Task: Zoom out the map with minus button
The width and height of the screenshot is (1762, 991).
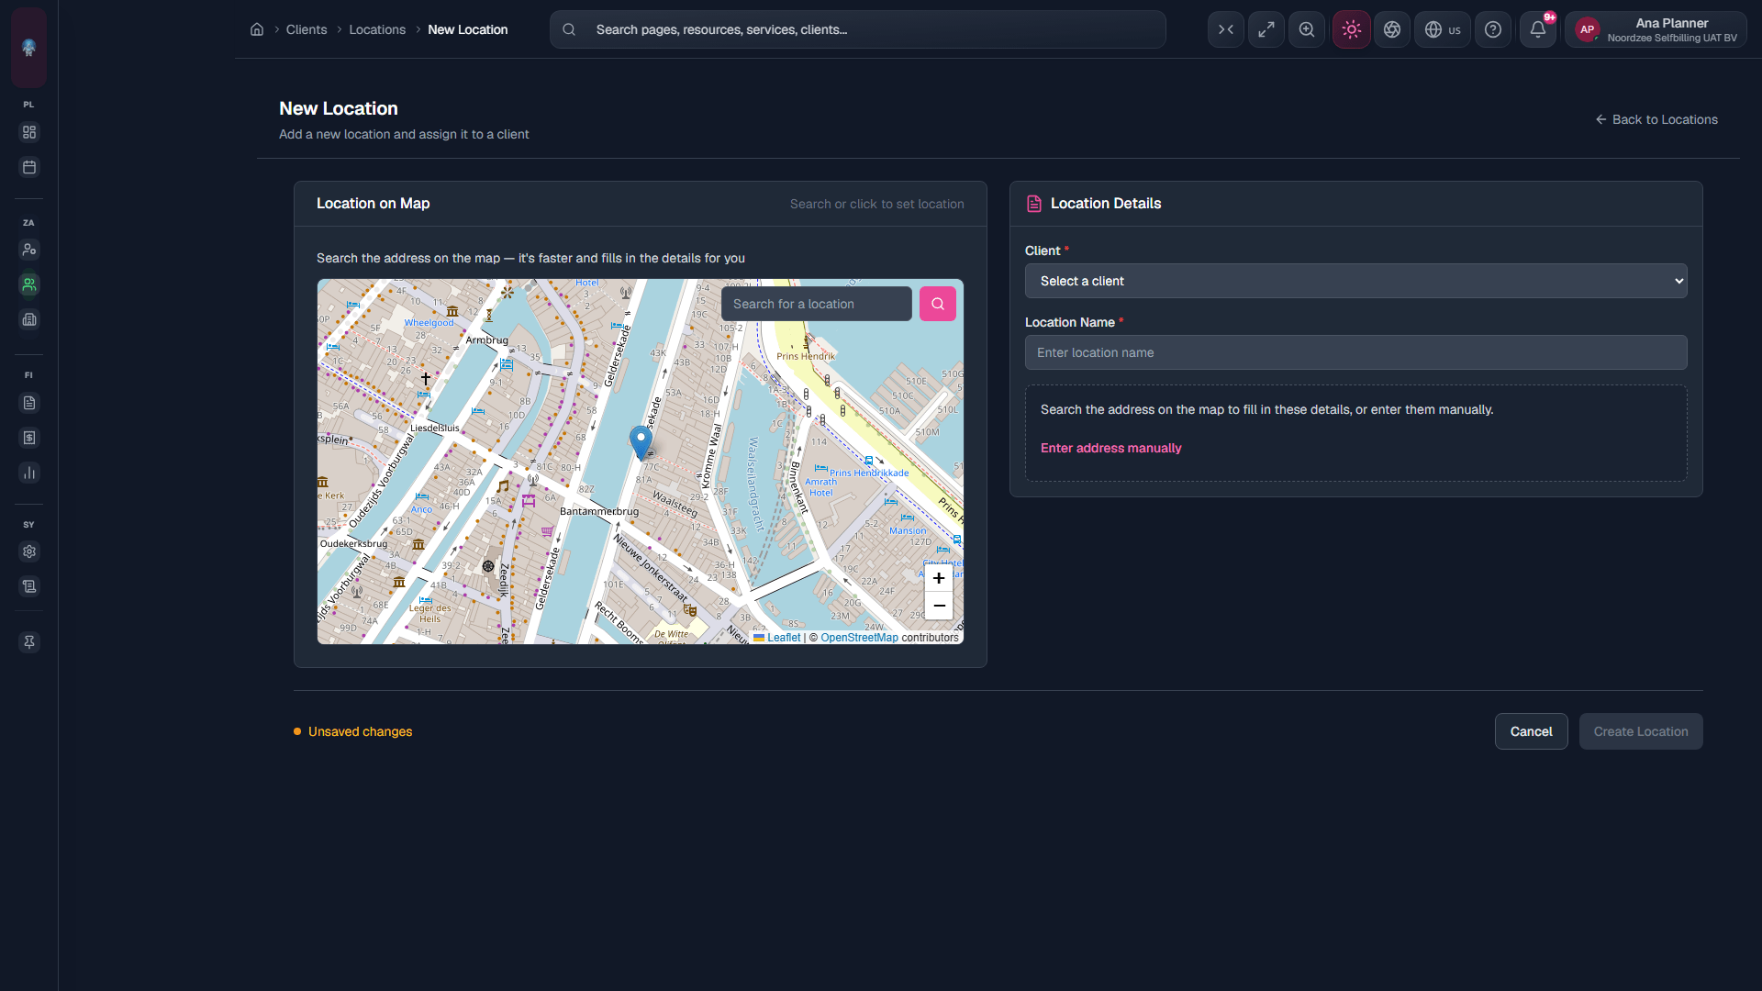Action: pos(939,606)
